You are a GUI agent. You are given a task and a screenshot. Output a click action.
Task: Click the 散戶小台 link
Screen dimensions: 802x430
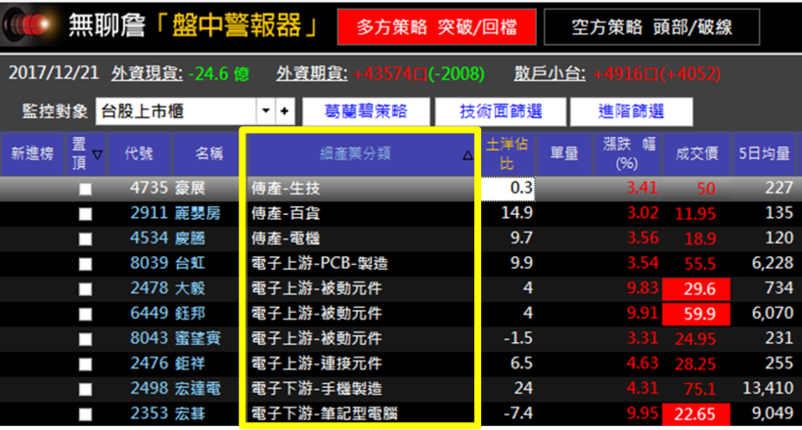[550, 74]
